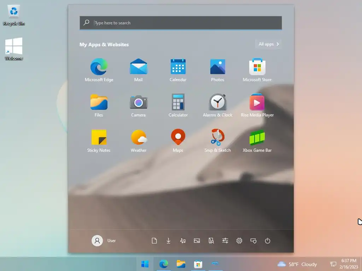The image size is (362, 271).
Task: Click the network icon in system tray
Action: 333,264
